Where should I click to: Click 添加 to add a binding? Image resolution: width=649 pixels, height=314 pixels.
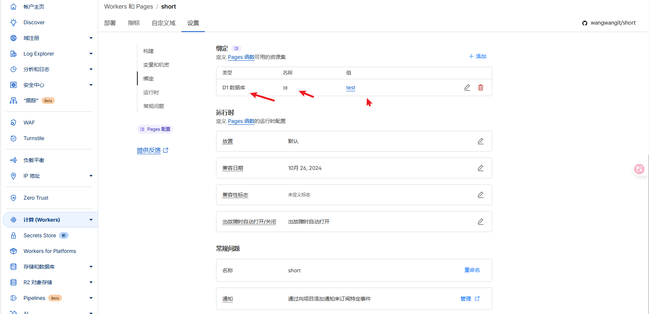pyautogui.click(x=478, y=56)
